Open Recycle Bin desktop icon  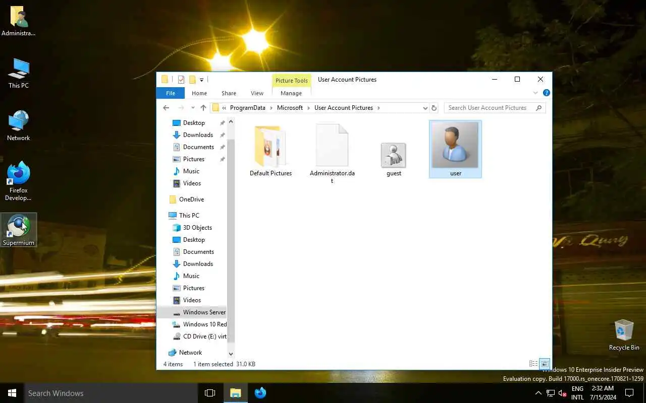point(624,335)
